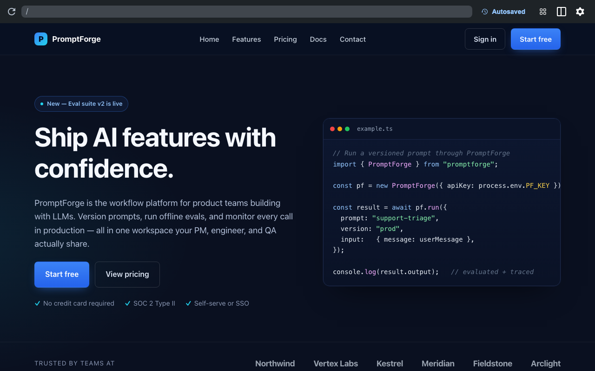This screenshot has height=371, width=595.
Task: Click the View pricing button
Action: [x=127, y=275]
